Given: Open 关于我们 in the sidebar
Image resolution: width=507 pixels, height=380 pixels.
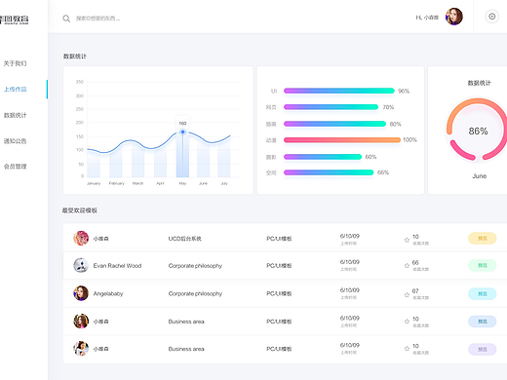Looking at the screenshot, I should [x=15, y=63].
